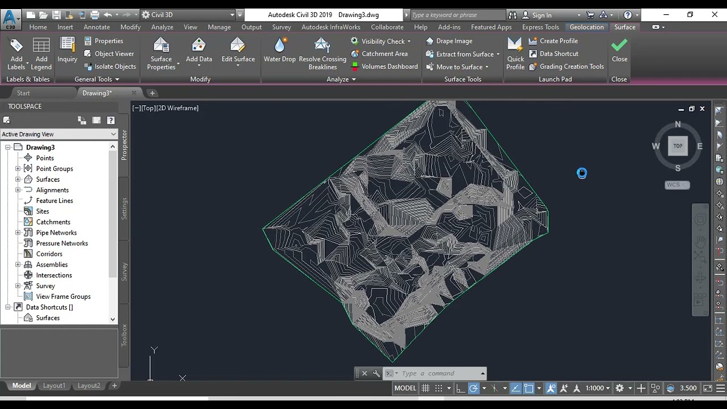Go to the Start document tab
The height and width of the screenshot is (409, 727).
23,93
